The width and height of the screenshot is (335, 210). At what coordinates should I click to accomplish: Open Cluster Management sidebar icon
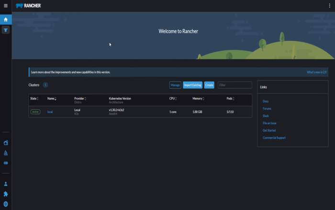pyautogui.click(x=6, y=143)
